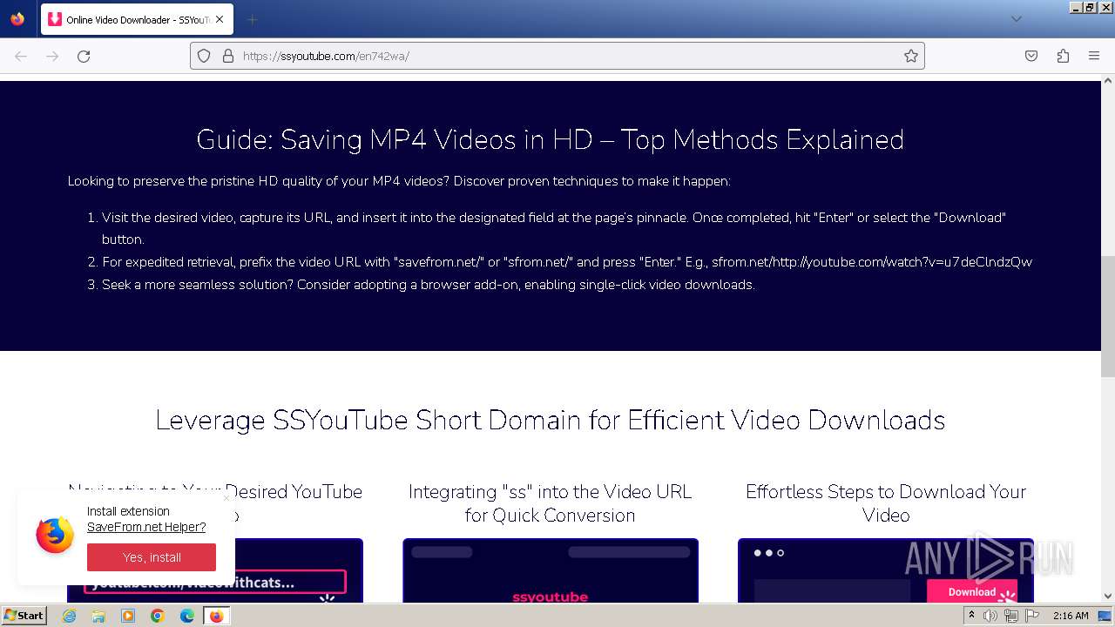1115x627 pixels.
Task: Go forward to the next page
Action: (x=52, y=56)
